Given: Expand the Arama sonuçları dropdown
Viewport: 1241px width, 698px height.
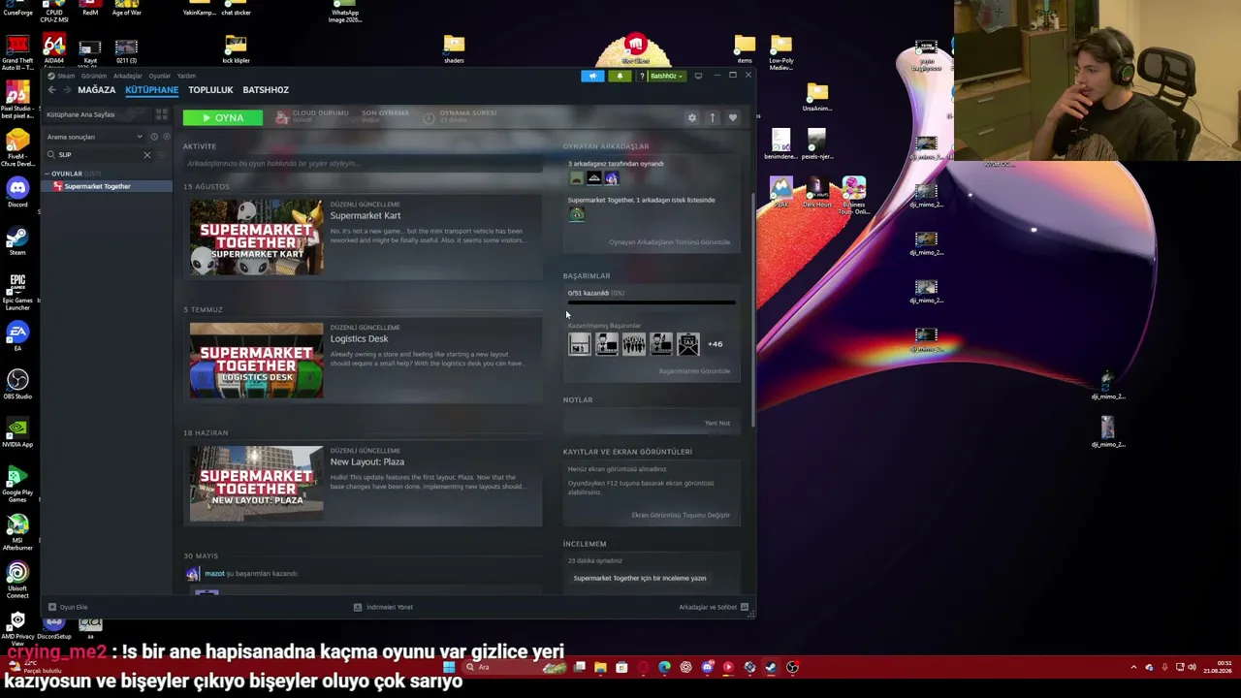Looking at the screenshot, I should tap(93, 137).
